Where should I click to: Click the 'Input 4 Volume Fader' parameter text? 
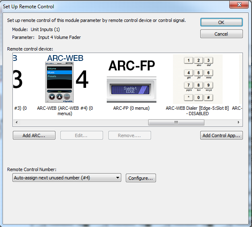[60, 37]
